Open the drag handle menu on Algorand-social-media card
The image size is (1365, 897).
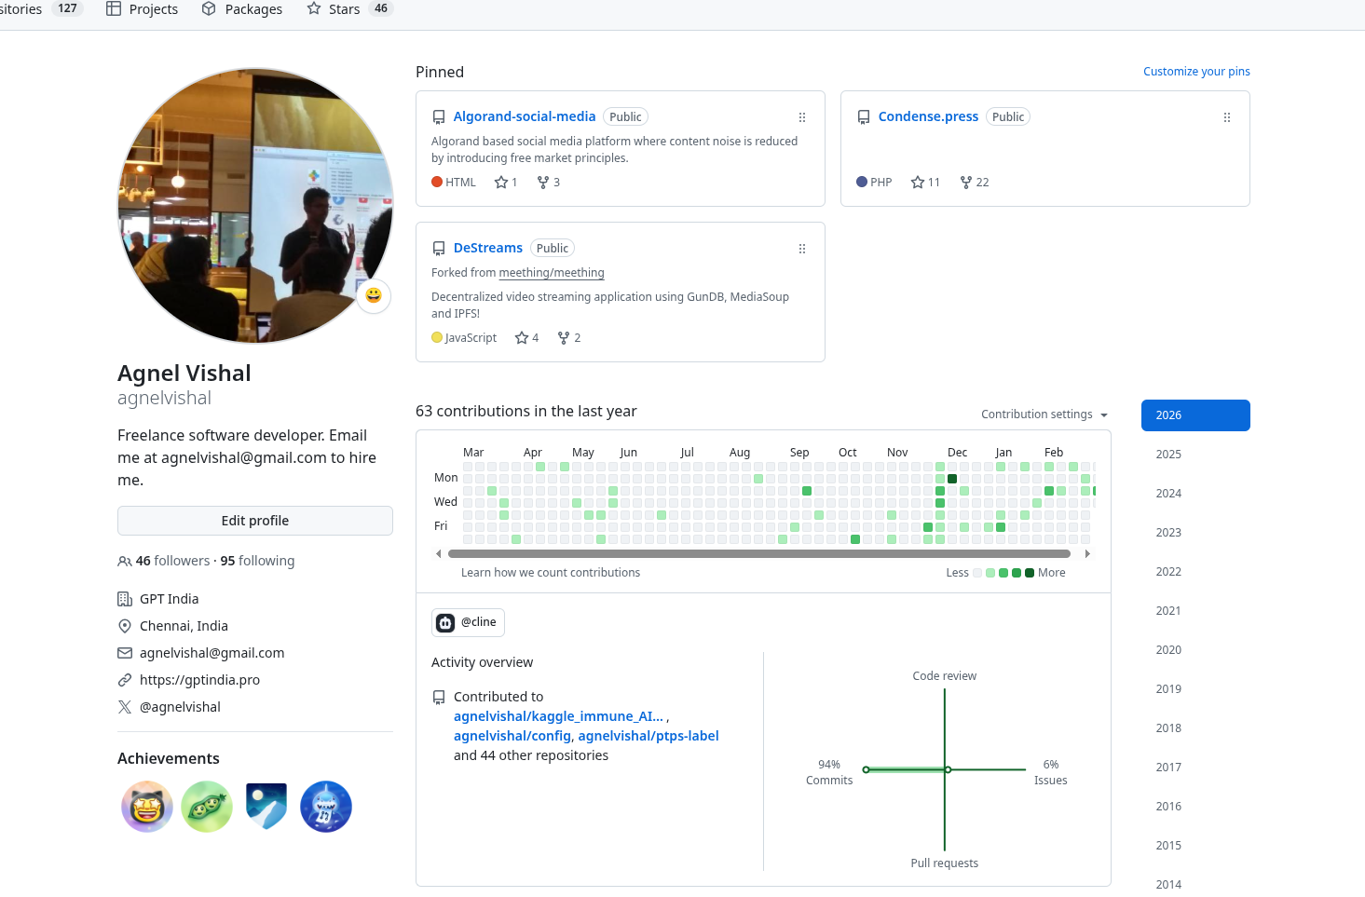[802, 117]
